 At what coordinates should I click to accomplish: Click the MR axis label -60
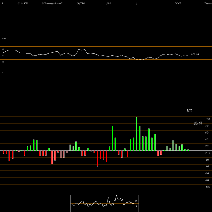(207, 173)
